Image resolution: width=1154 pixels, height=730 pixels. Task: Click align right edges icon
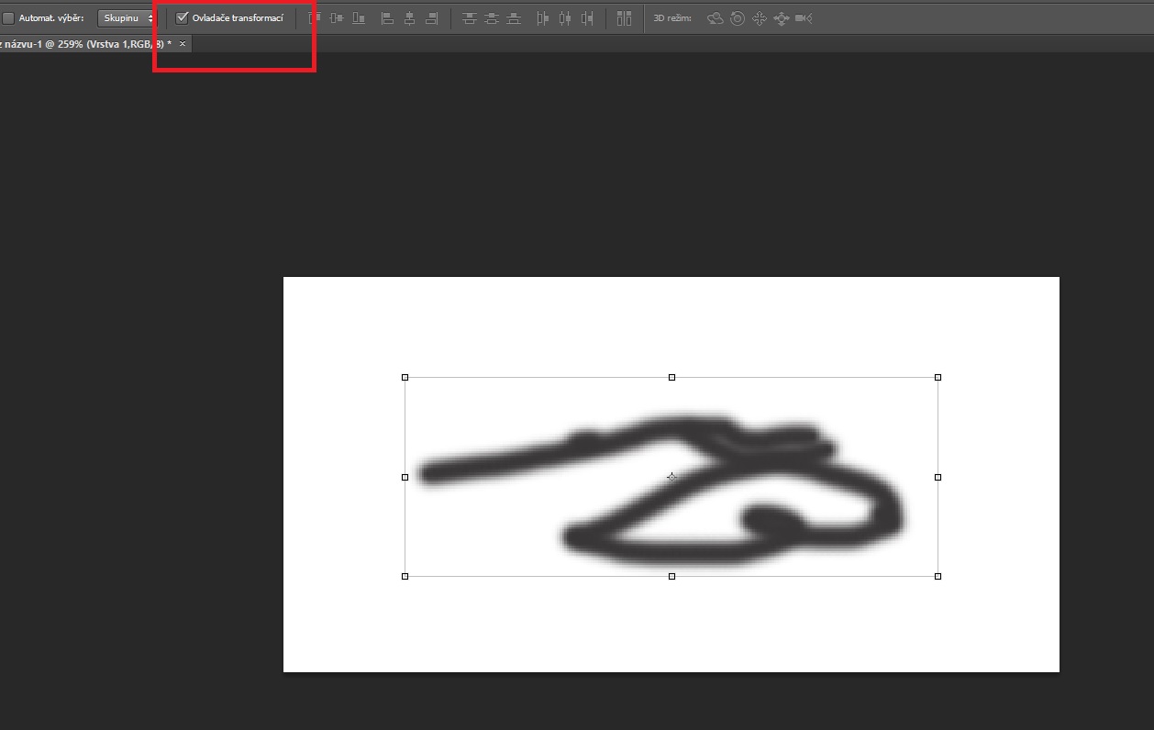[431, 18]
